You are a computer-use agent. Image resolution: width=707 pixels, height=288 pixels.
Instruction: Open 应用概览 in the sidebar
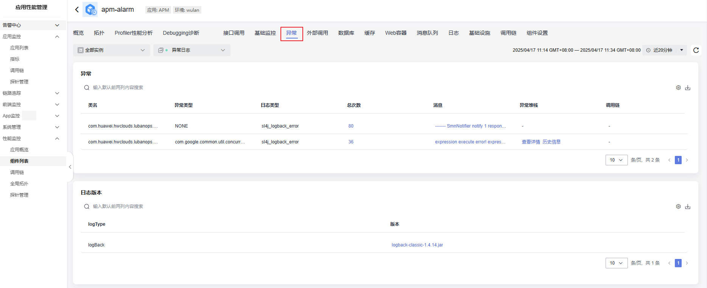[x=19, y=150]
